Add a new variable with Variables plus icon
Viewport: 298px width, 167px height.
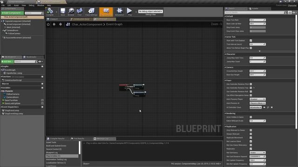[42, 88]
